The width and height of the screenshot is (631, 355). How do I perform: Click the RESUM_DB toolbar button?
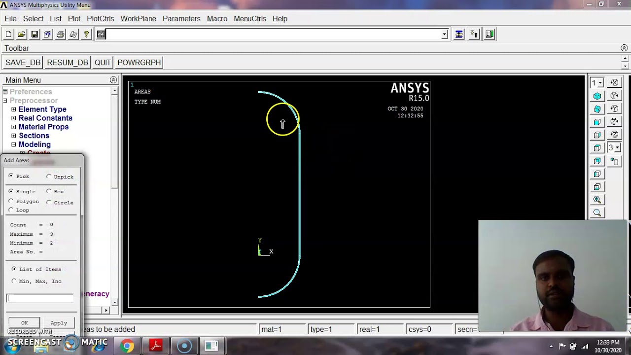click(68, 63)
